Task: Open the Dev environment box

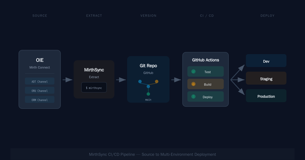Action: [266, 61]
